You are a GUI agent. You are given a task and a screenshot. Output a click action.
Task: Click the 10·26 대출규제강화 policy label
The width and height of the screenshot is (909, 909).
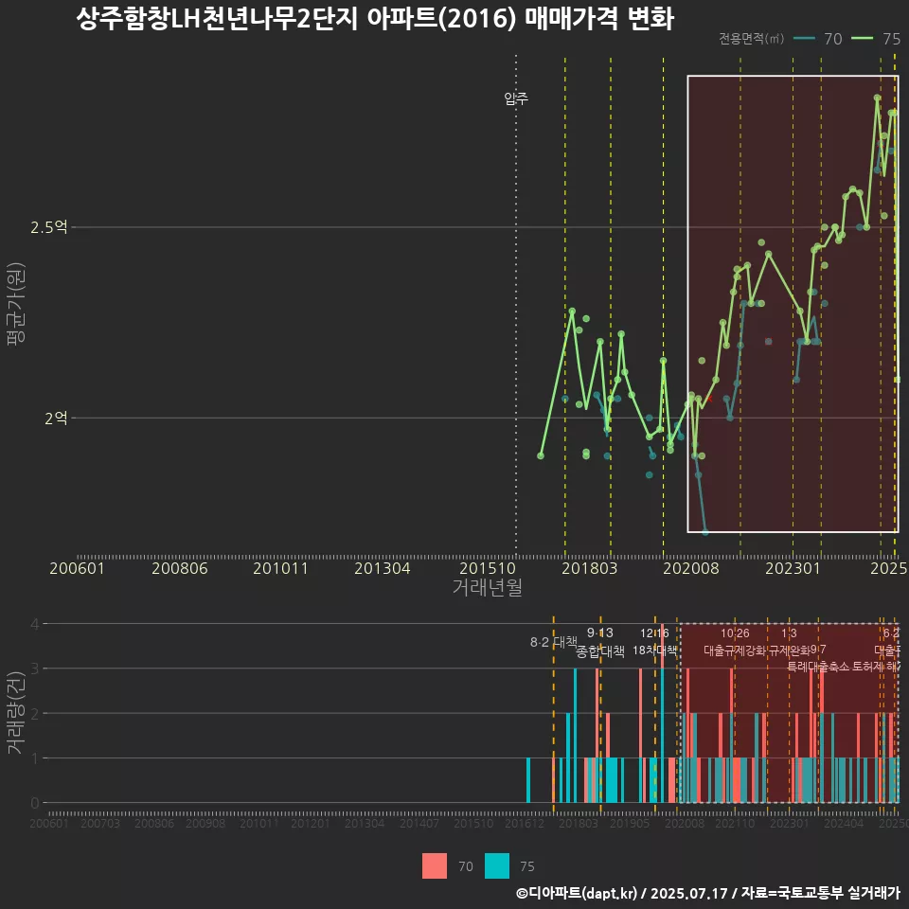(x=735, y=642)
